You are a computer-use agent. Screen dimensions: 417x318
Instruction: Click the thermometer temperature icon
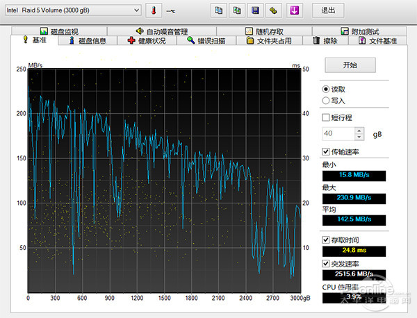pyautogui.click(x=153, y=10)
